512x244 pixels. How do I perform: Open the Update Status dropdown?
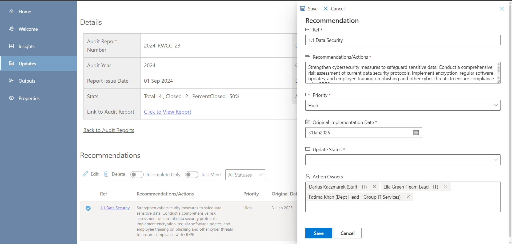[403, 160]
